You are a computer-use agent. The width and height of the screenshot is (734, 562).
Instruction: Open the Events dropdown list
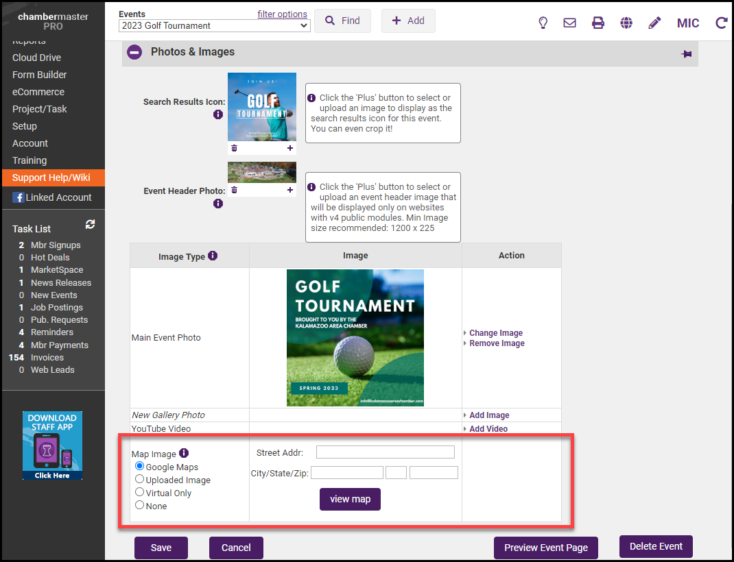[214, 25]
